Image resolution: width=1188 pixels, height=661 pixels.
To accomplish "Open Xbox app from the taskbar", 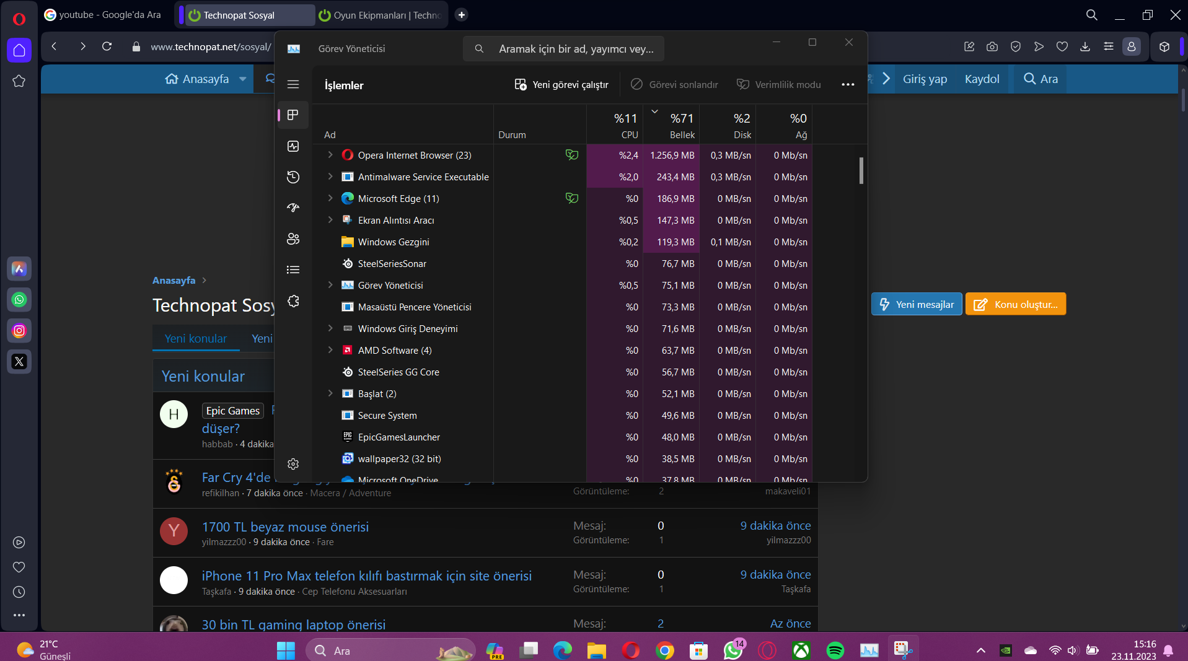I will [801, 650].
